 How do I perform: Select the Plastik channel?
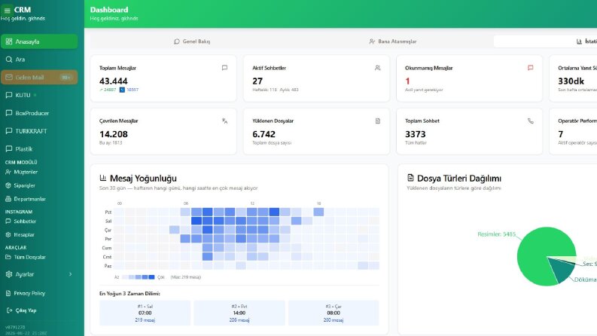(39, 149)
